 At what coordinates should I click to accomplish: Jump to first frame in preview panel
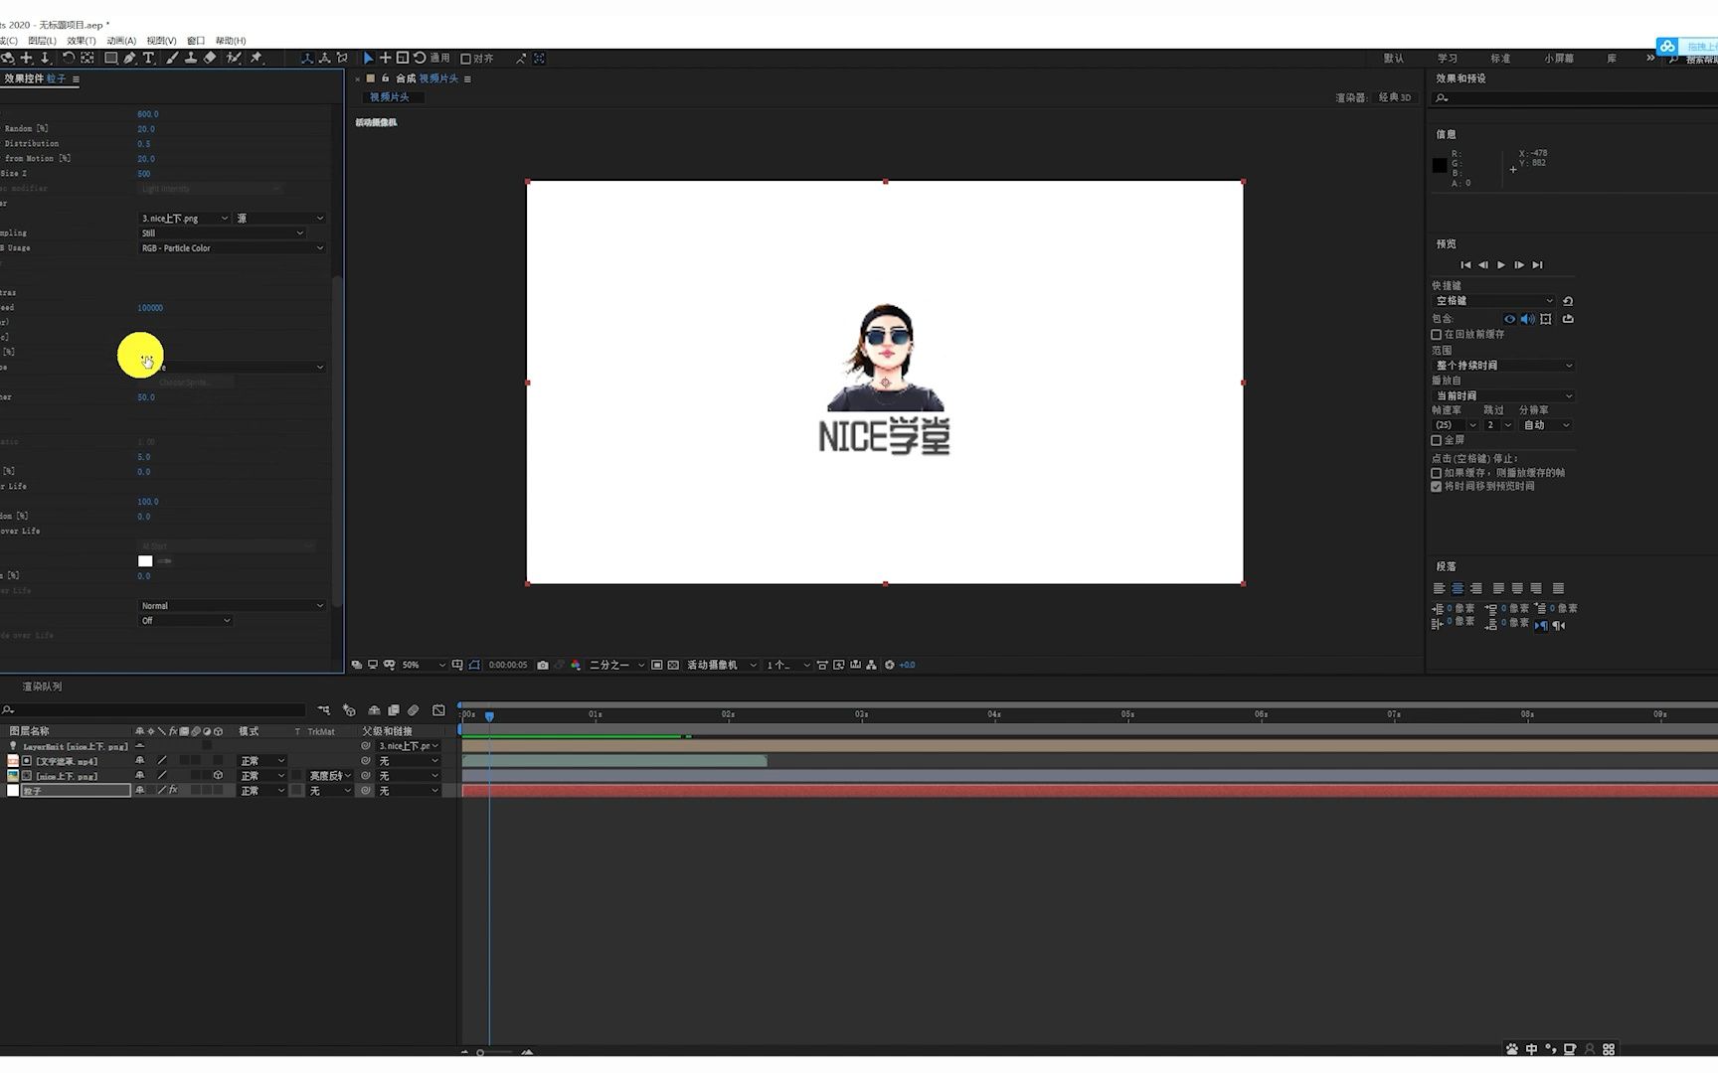click(1465, 265)
